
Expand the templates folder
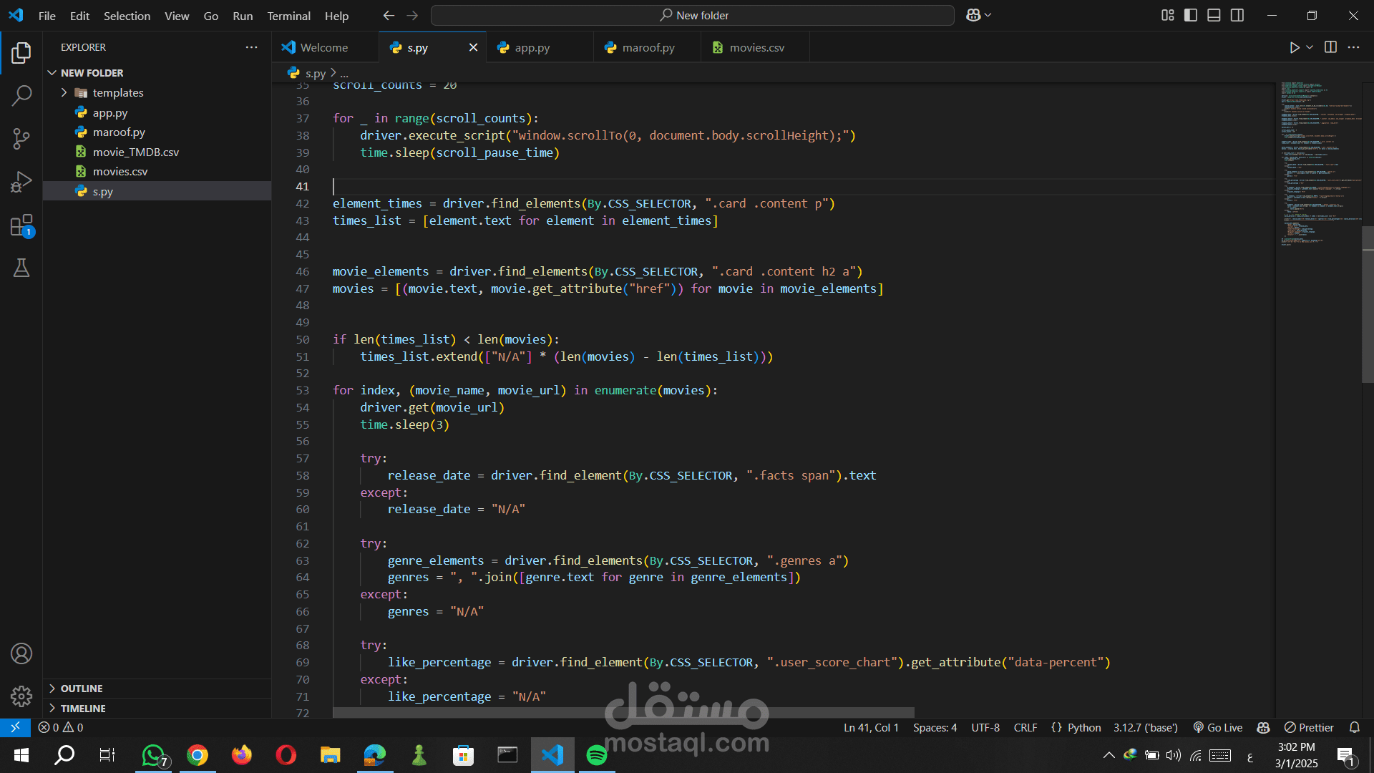117,92
